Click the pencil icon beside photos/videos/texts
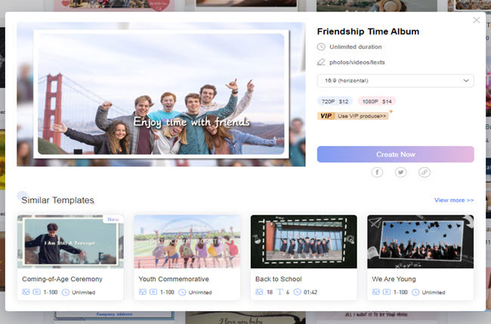Screen dimensions: 491x324 pyautogui.click(x=321, y=63)
